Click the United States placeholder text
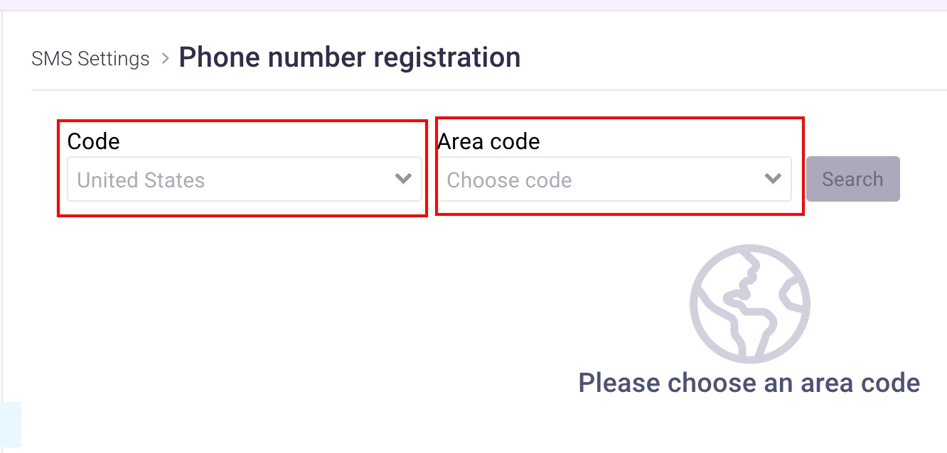Viewport: 947px width, 453px height. [141, 180]
